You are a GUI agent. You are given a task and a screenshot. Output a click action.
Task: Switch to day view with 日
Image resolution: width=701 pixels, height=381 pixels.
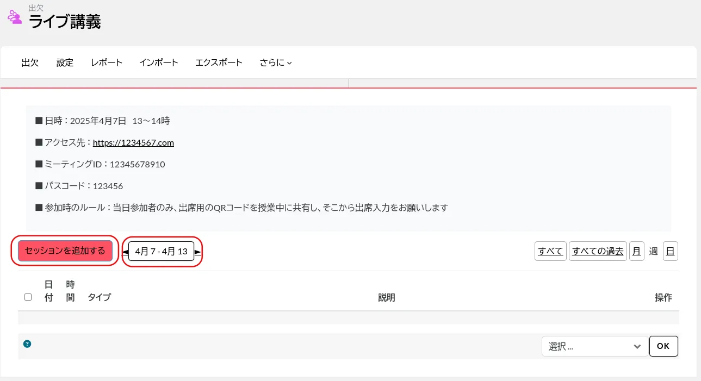(x=670, y=251)
